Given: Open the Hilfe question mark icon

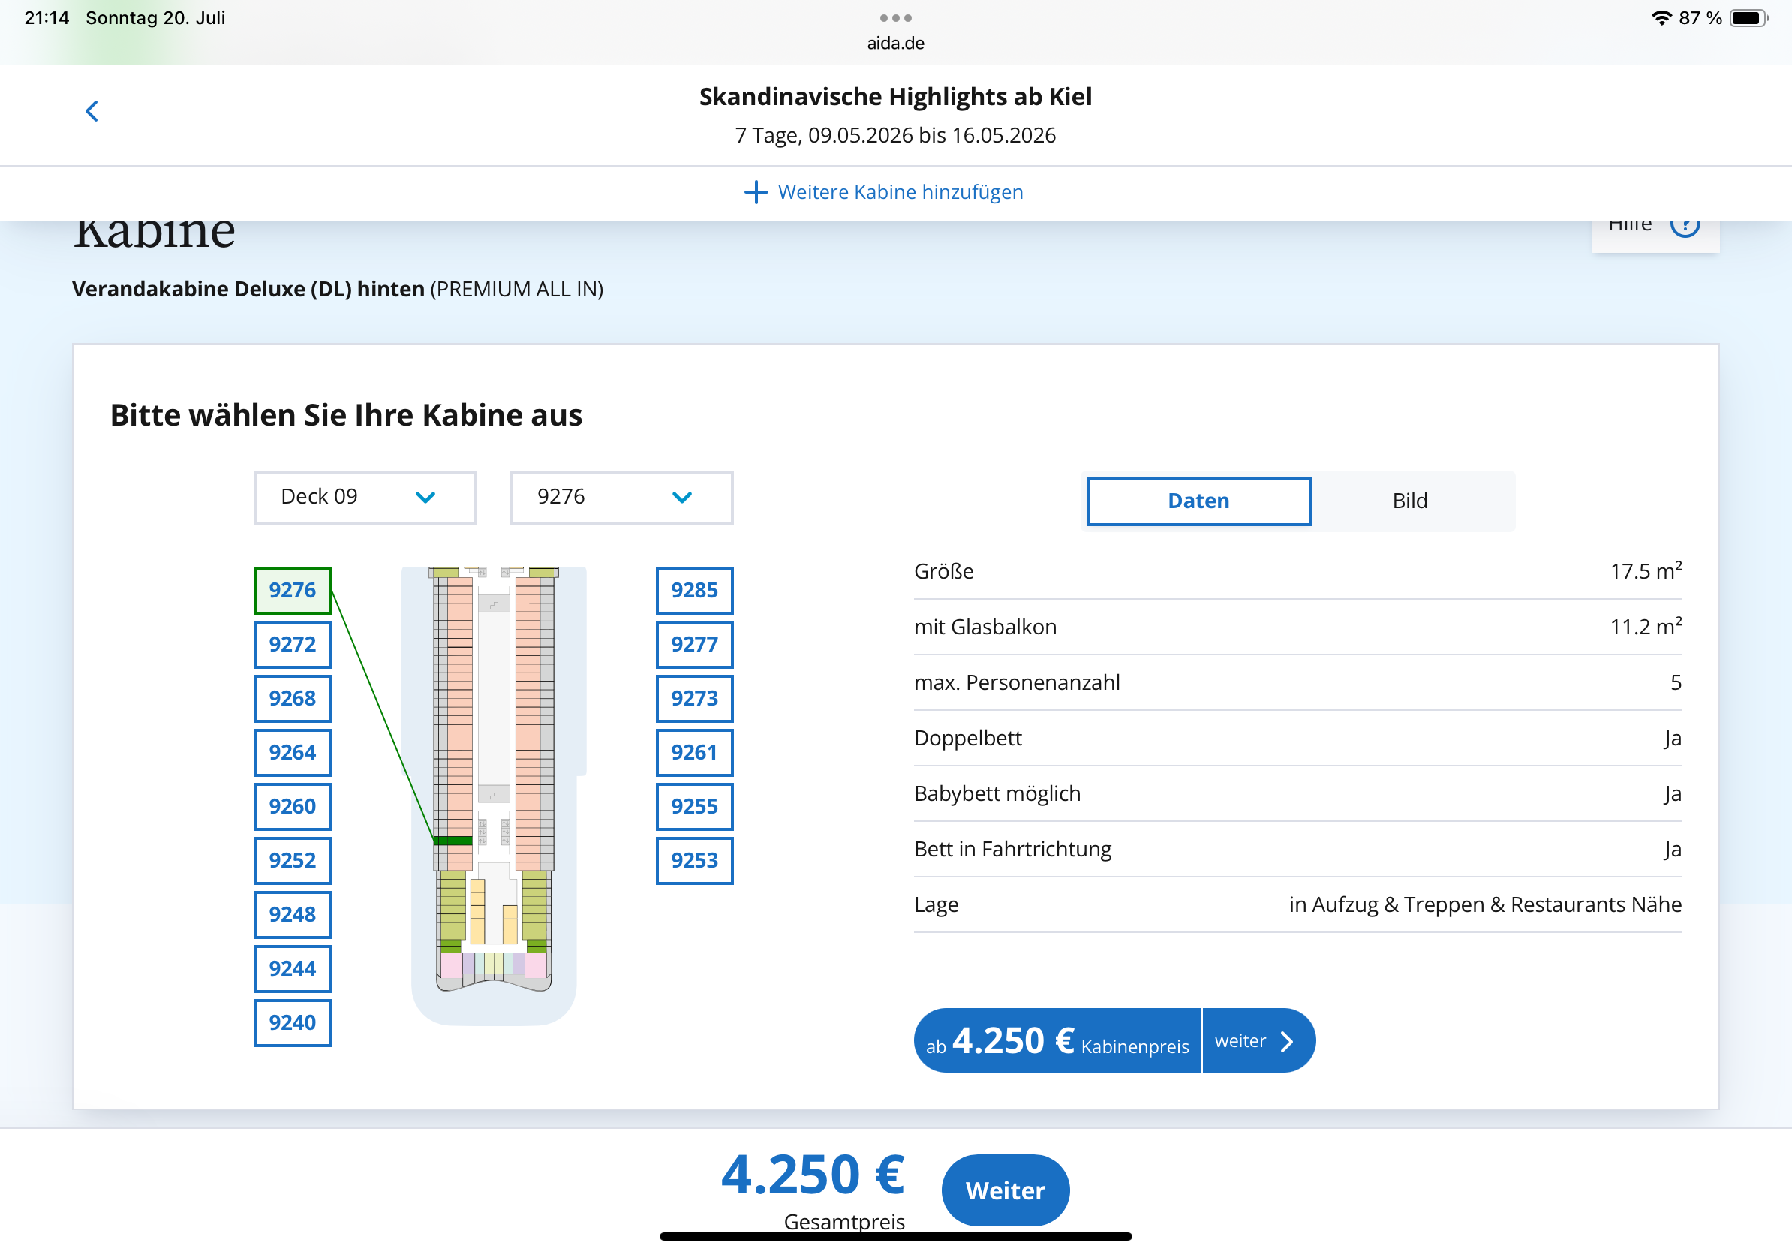Looking at the screenshot, I should [x=1684, y=227].
